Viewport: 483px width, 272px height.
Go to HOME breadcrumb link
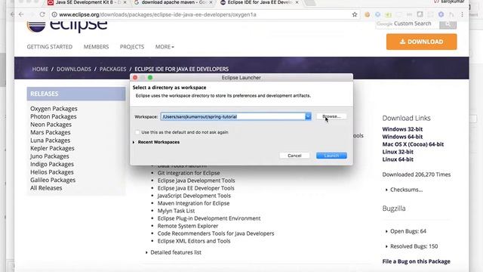pos(40,69)
